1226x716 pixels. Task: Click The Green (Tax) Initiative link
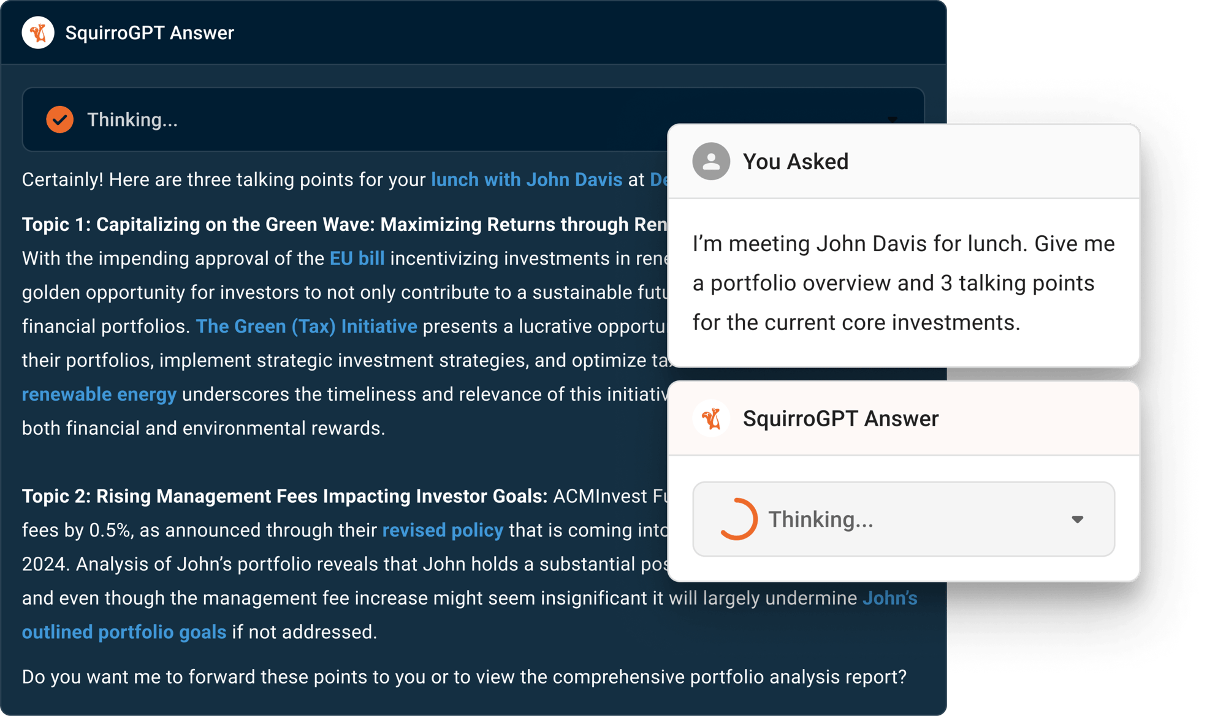tap(306, 326)
